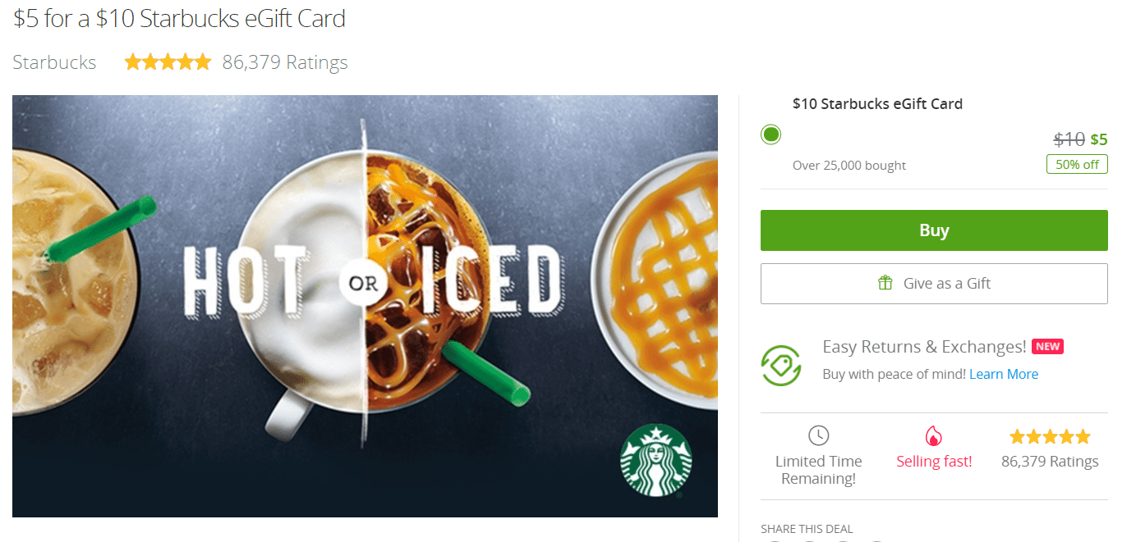
Task: Click the red flame icon above Selling fast
Action: (x=934, y=436)
